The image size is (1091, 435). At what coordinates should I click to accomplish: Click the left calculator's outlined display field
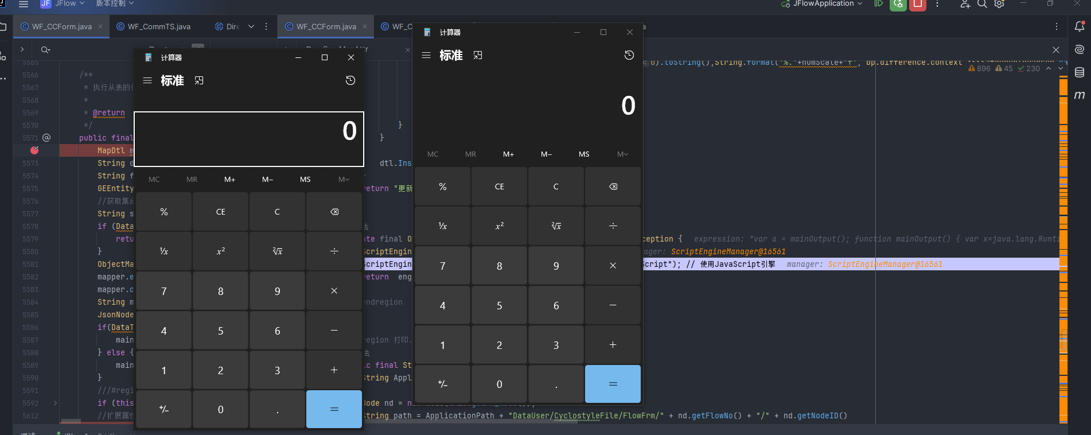click(x=249, y=139)
